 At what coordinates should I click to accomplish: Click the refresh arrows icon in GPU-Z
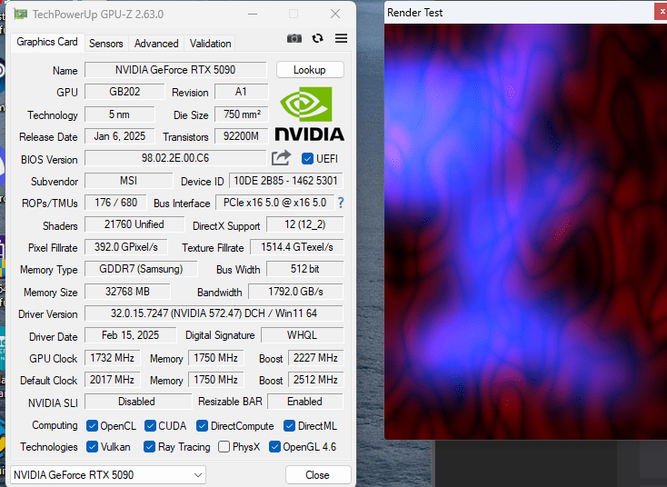coord(317,39)
